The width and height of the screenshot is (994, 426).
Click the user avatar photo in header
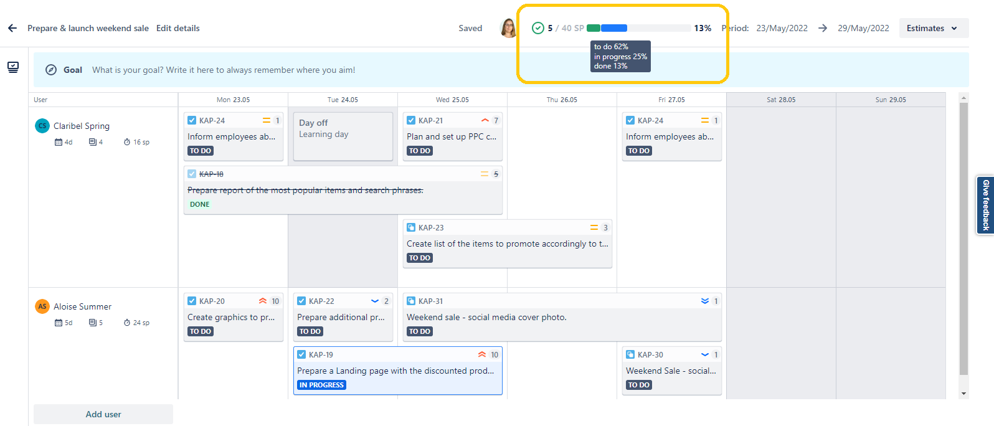(x=509, y=28)
